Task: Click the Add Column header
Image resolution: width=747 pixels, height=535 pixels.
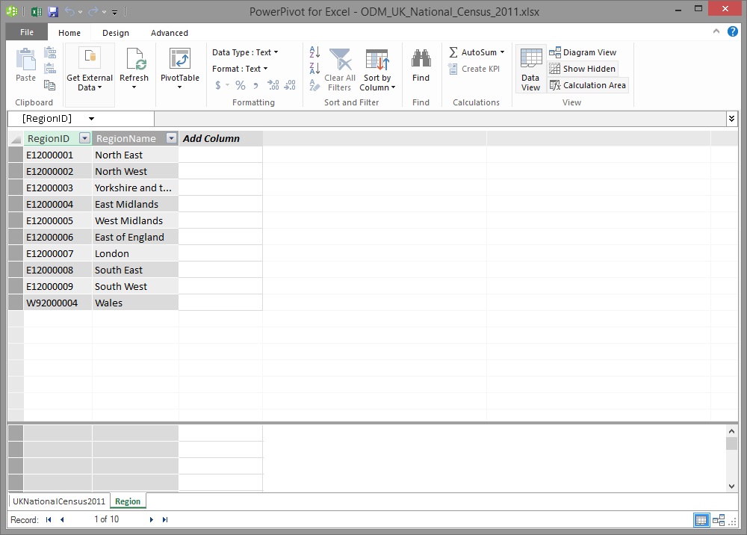Action: point(220,138)
